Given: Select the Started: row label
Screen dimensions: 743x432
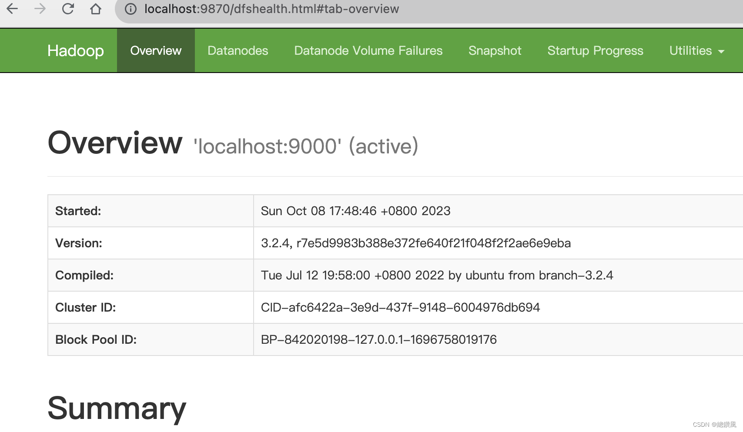Looking at the screenshot, I should (x=78, y=211).
